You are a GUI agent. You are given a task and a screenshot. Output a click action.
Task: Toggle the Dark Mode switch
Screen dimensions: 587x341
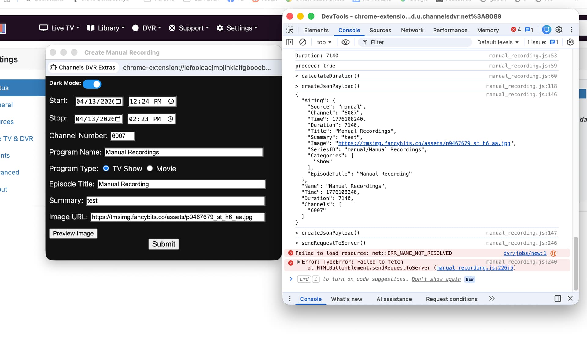tap(92, 84)
